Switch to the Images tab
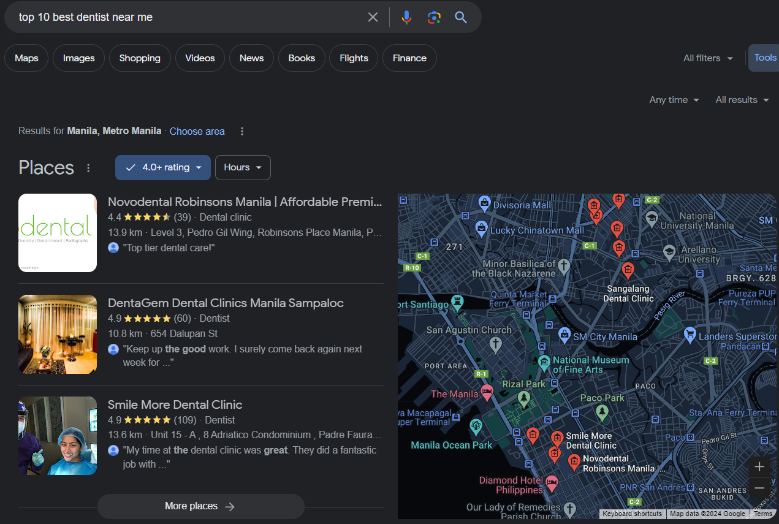The height and width of the screenshot is (524, 779). [78, 58]
